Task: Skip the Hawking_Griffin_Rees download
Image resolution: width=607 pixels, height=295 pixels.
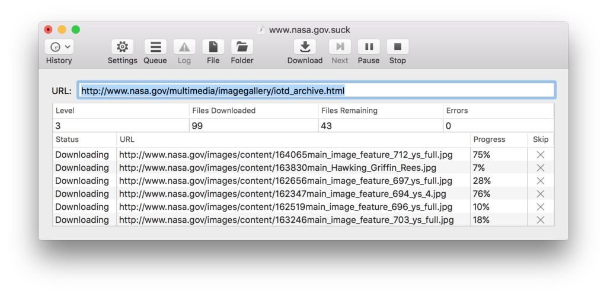Action: coord(541,167)
